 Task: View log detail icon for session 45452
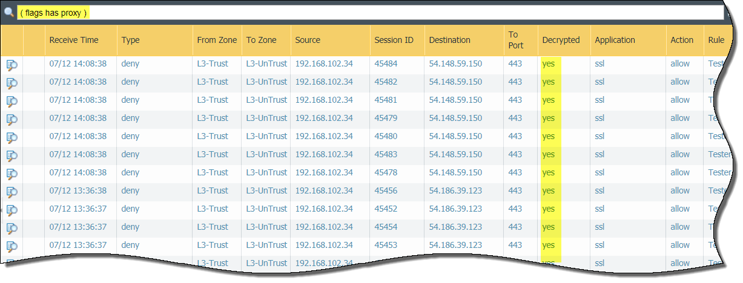(x=12, y=210)
